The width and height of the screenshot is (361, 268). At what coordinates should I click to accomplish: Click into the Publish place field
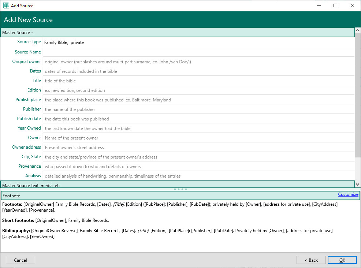click(x=198, y=100)
